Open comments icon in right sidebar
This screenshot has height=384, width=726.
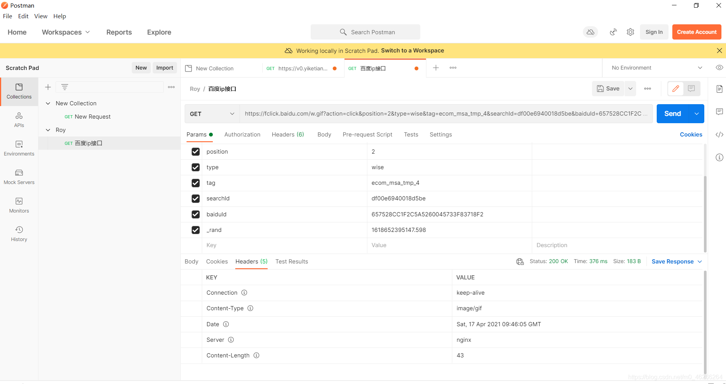pos(719,112)
